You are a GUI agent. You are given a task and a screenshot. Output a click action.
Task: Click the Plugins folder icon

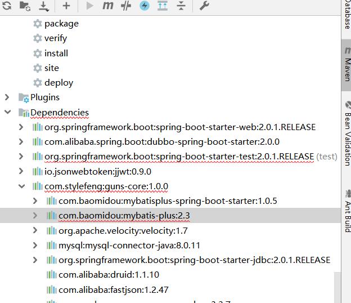coord(24,97)
